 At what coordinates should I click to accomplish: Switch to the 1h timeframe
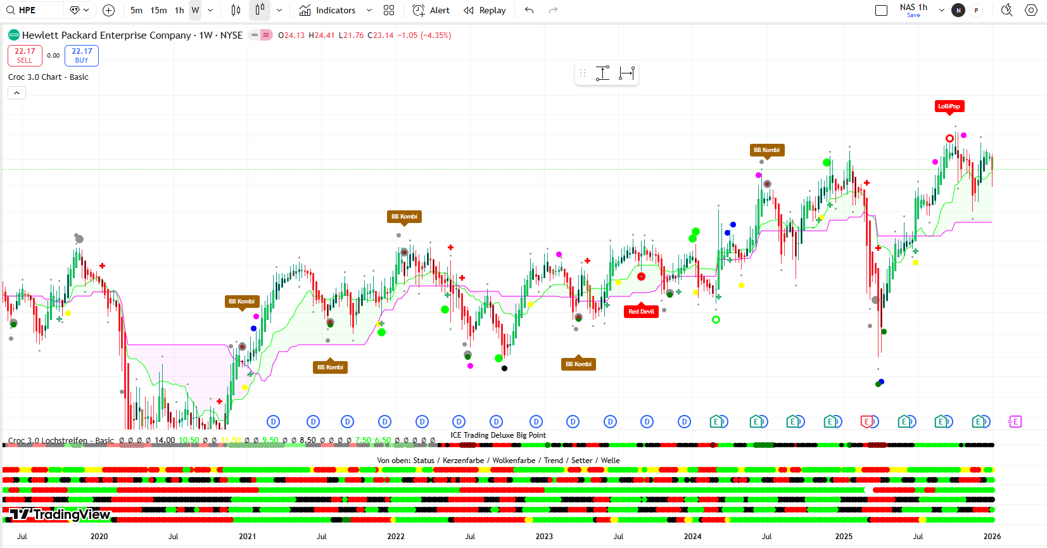click(179, 10)
